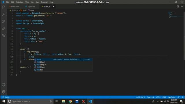This screenshot has width=185, height=104.
Task: Click the 'update() {' code line
Action: [x=25, y=67]
